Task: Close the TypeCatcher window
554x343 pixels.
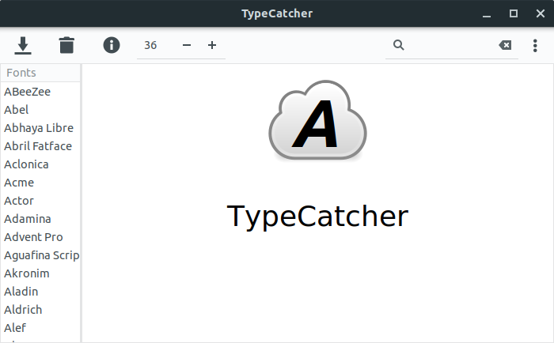Action: 541,13
